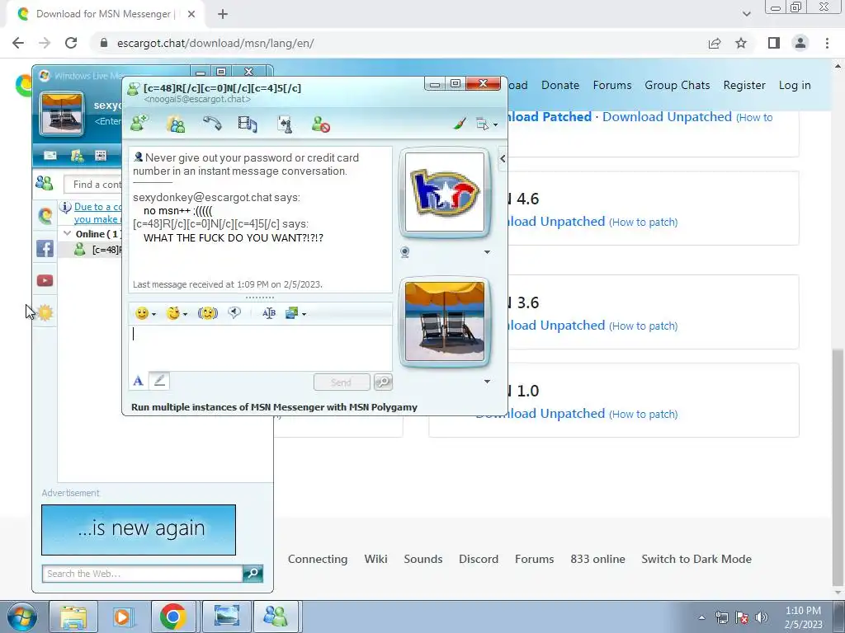
Task: Click the '...is new again' advertisement banner
Action: (139, 530)
